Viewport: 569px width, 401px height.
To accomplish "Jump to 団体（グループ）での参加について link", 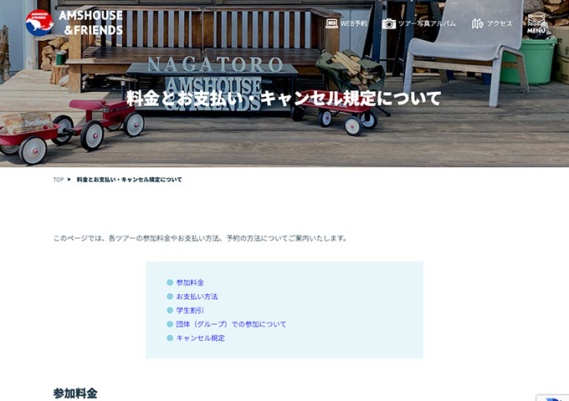I will point(231,324).
